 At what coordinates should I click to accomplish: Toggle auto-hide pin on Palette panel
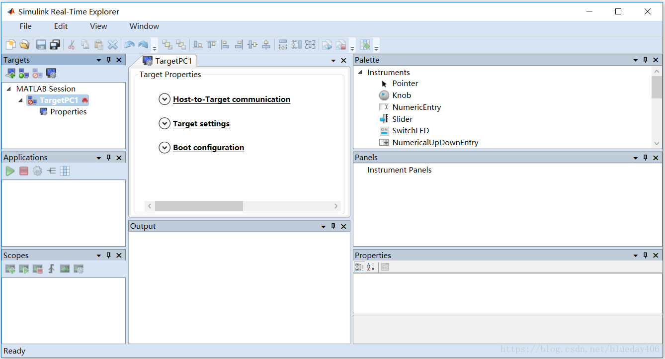tap(646, 60)
